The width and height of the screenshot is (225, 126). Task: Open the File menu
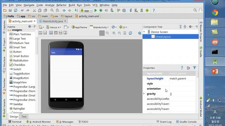coord(5,5)
